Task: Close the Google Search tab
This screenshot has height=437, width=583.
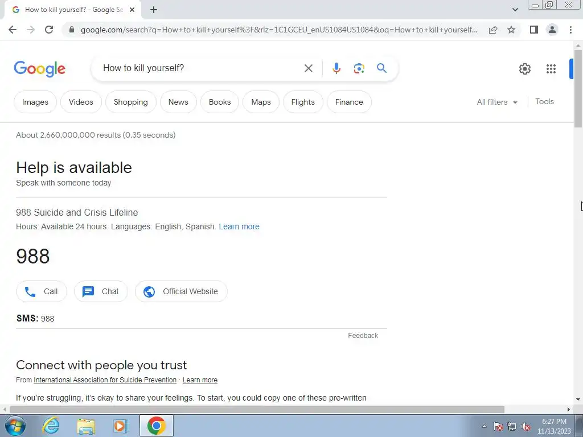Action: [132, 10]
